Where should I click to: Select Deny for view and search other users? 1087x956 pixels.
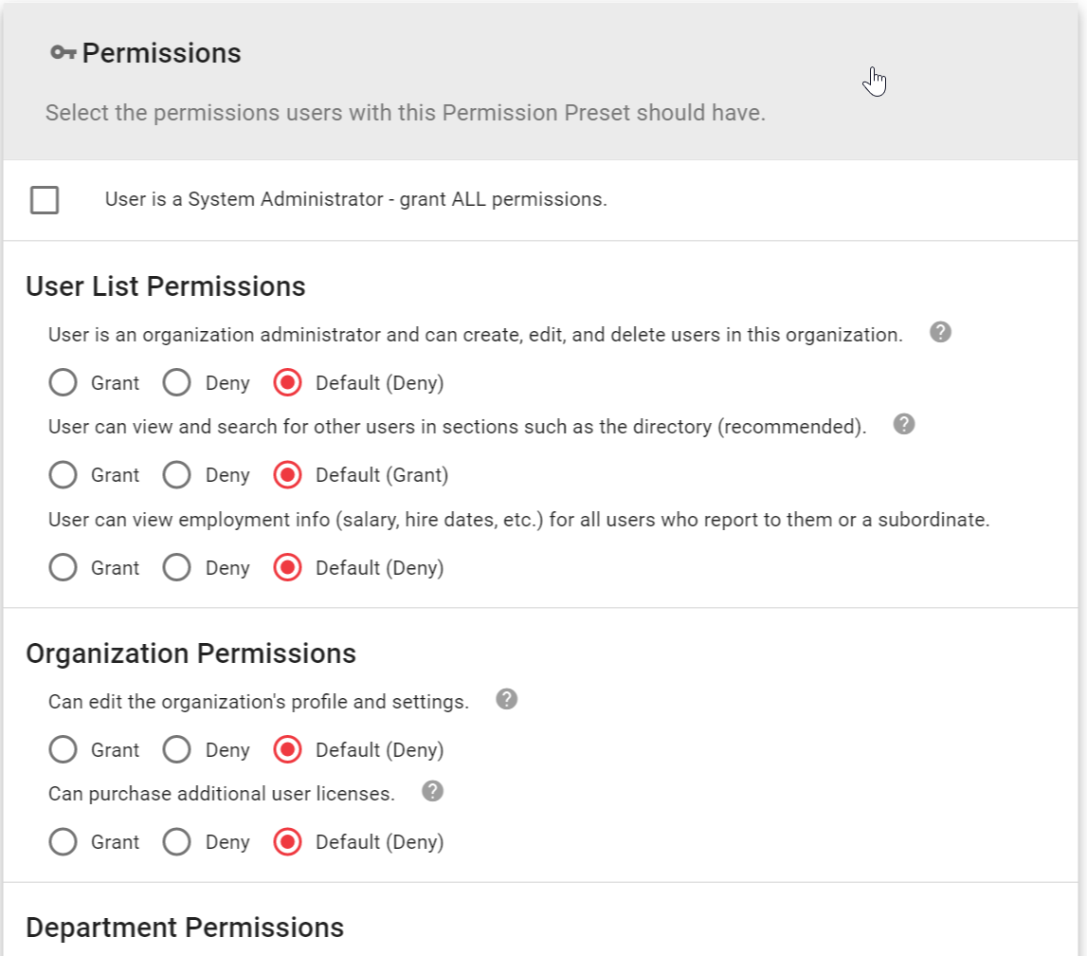[177, 474]
